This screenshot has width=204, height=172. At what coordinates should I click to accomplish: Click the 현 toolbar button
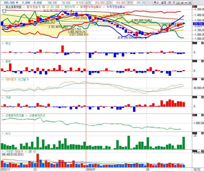[169, 2]
